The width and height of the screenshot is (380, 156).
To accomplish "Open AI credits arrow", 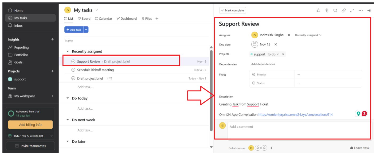I will (51, 136).
